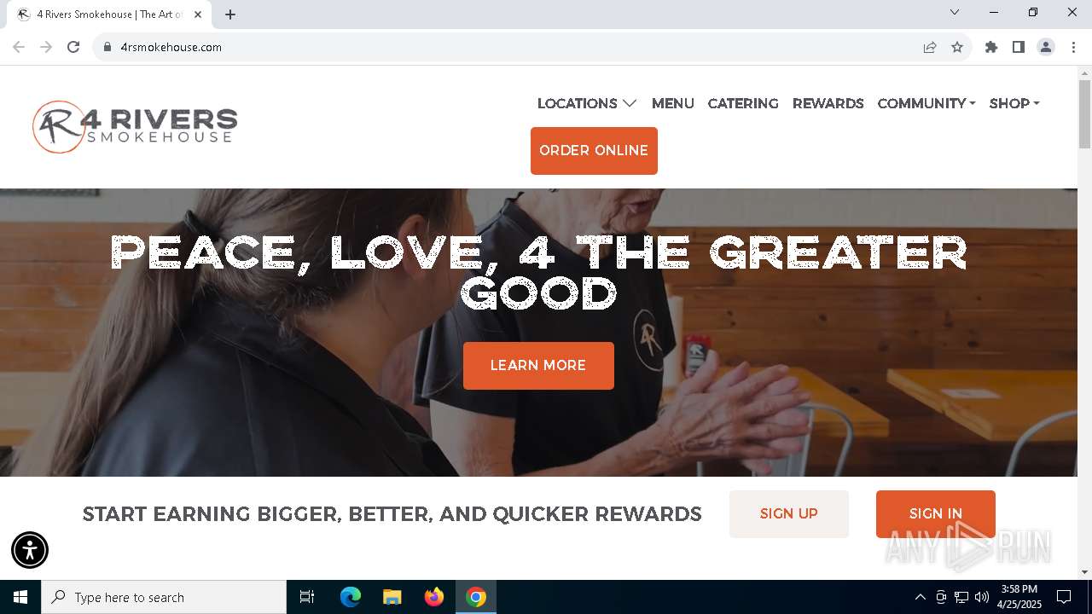This screenshot has height=614, width=1092.
Task: Reload the page with the refresh icon
Action: point(73,47)
